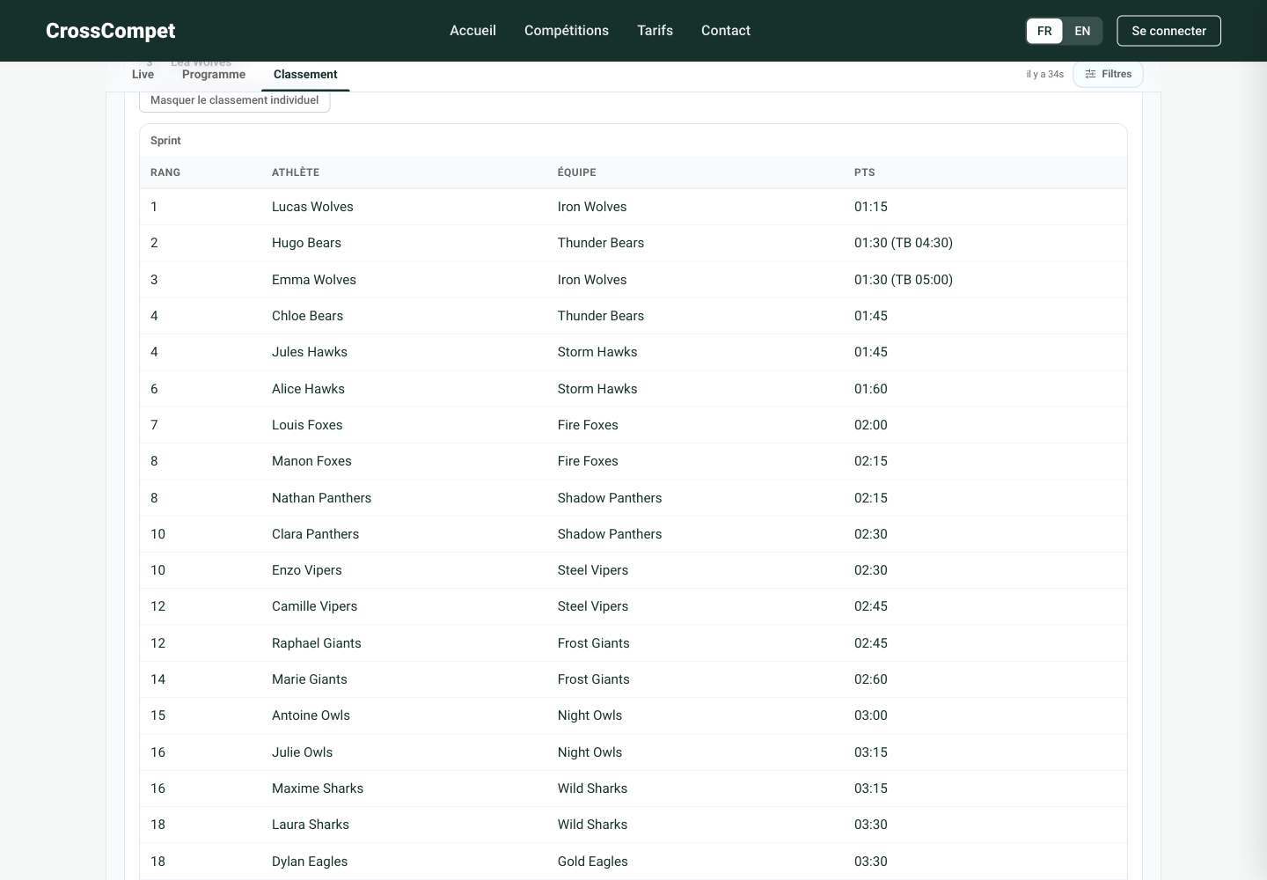
Task: Select athlete Jules Hawks
Action: [310, 352]
